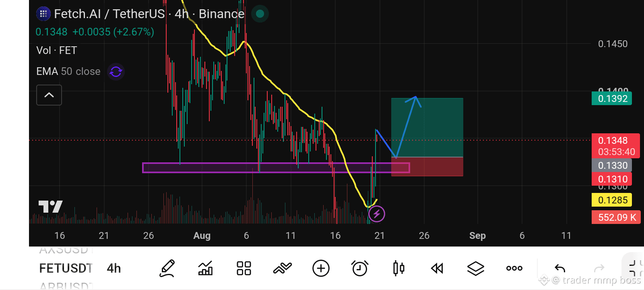Open the layout grid icon
Viewport: 644px width, 290px height.
coord(244,268)
